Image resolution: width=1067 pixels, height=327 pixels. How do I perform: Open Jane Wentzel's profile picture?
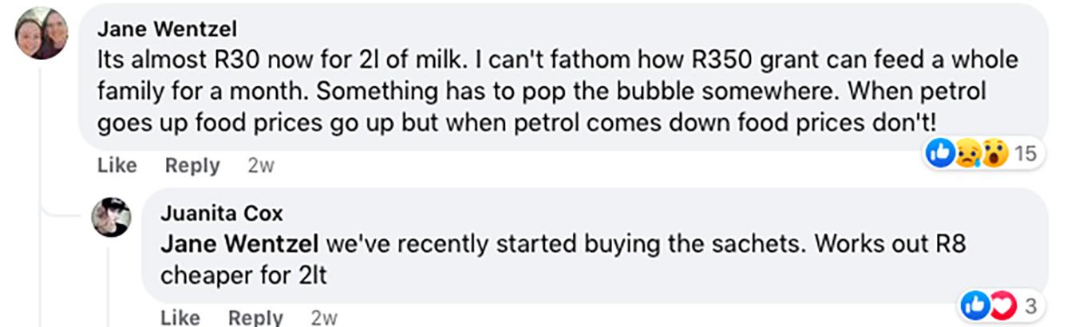point(41,34)
